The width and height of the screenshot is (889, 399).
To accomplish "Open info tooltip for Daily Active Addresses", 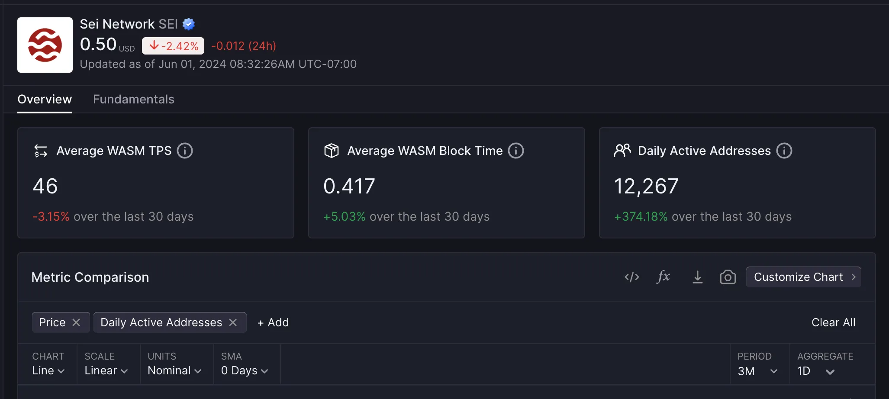I will point(784,151).
